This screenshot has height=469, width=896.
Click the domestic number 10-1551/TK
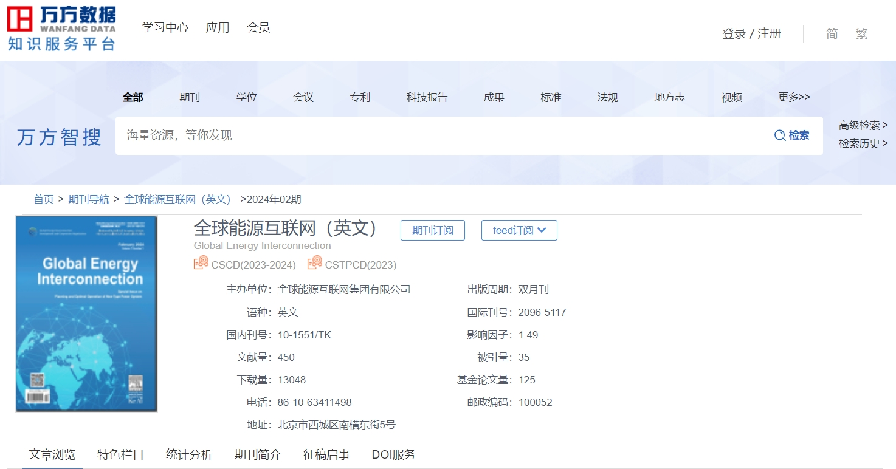305,335
